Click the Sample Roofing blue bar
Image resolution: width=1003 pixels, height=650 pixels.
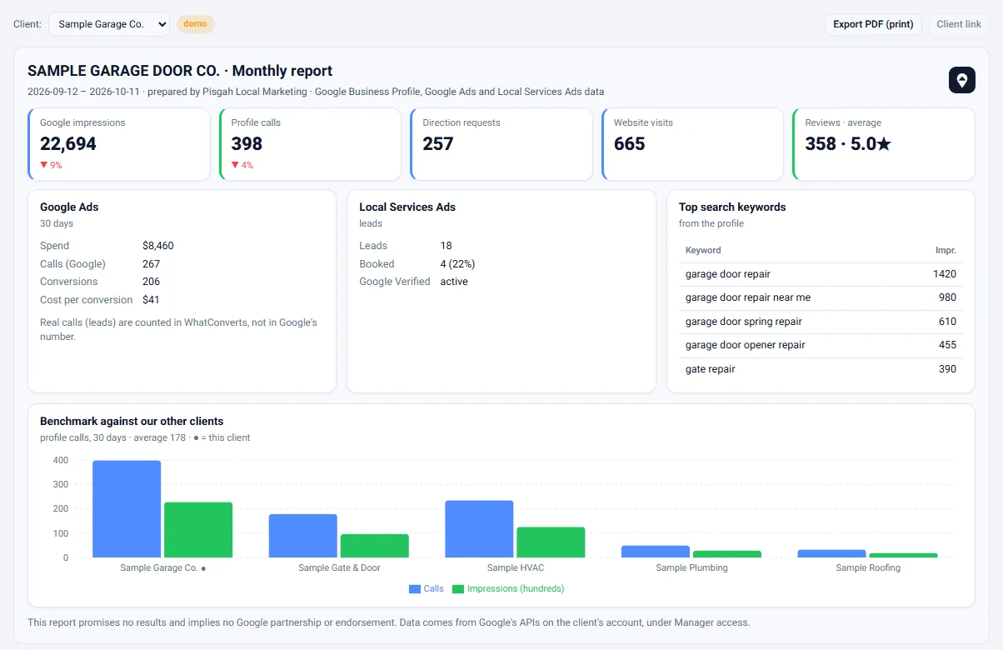click(831, 553)
